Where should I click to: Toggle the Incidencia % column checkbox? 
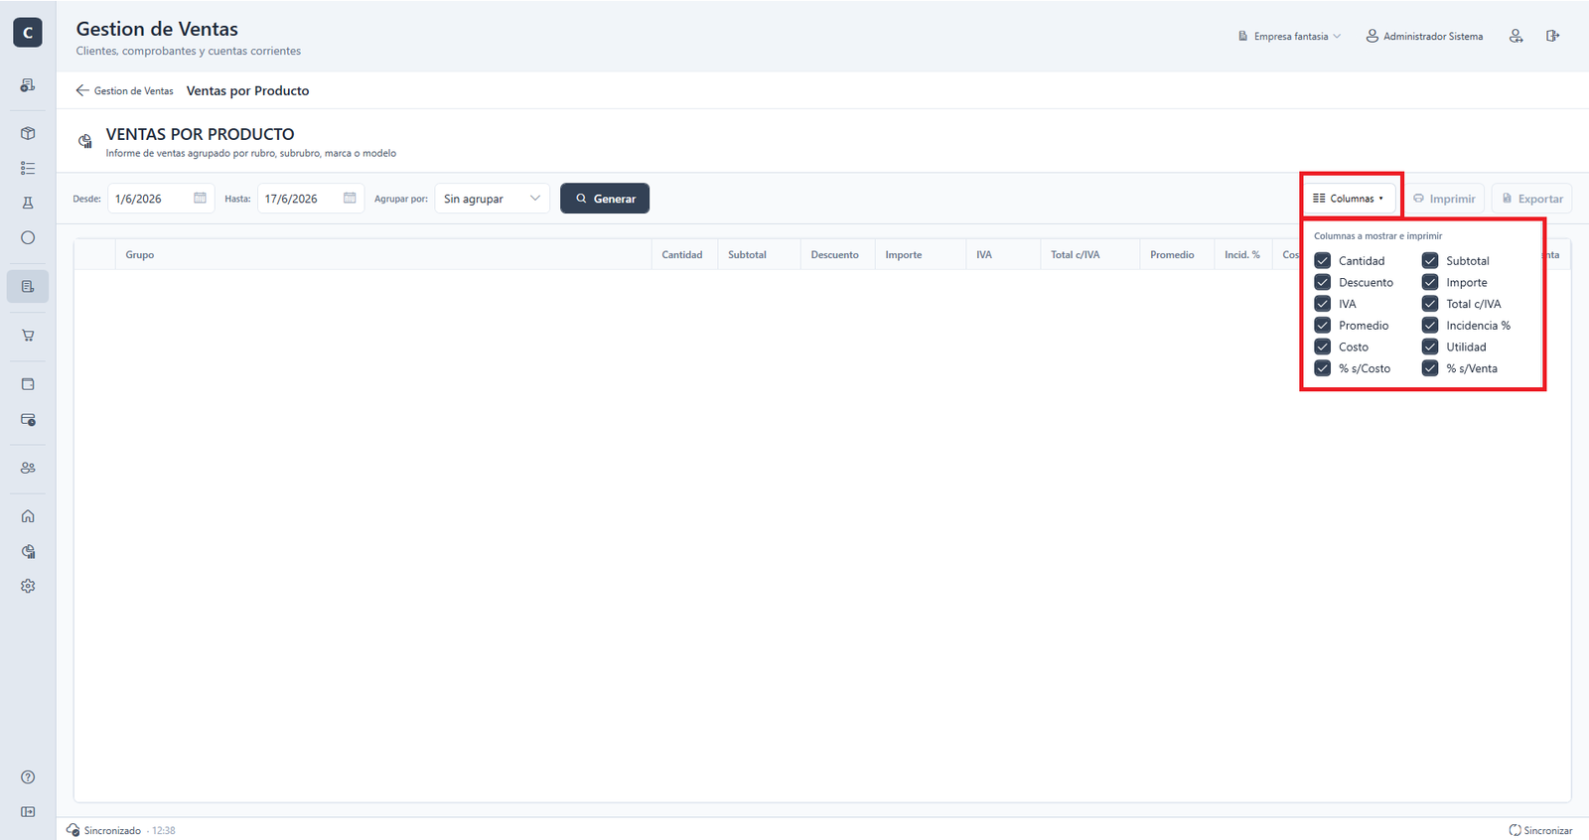tap(1430, 326)
